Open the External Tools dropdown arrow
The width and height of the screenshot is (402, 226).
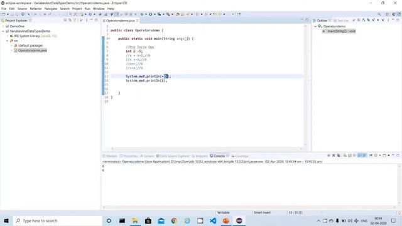coord(172,14)
